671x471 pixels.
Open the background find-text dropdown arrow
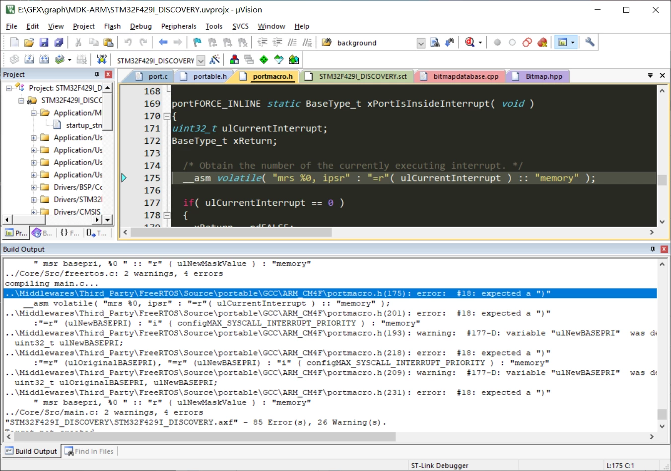(x=421, y=43)
